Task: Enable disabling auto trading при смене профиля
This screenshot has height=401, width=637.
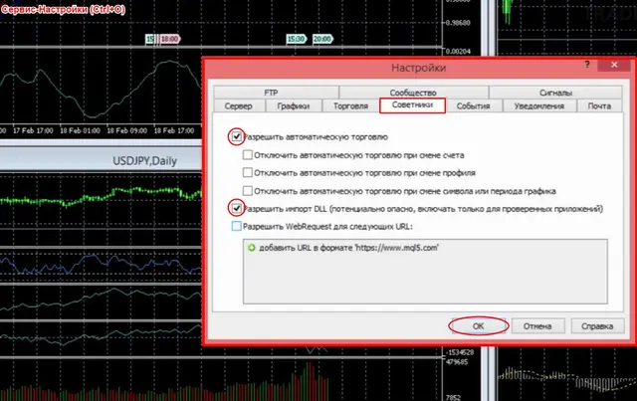Action: 248,173
